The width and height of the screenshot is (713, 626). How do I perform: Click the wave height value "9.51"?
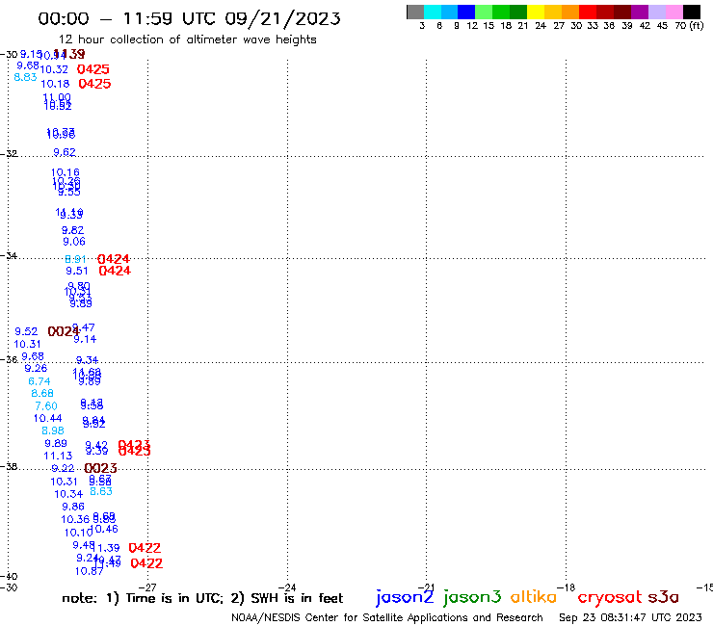[x=77, y=271]
